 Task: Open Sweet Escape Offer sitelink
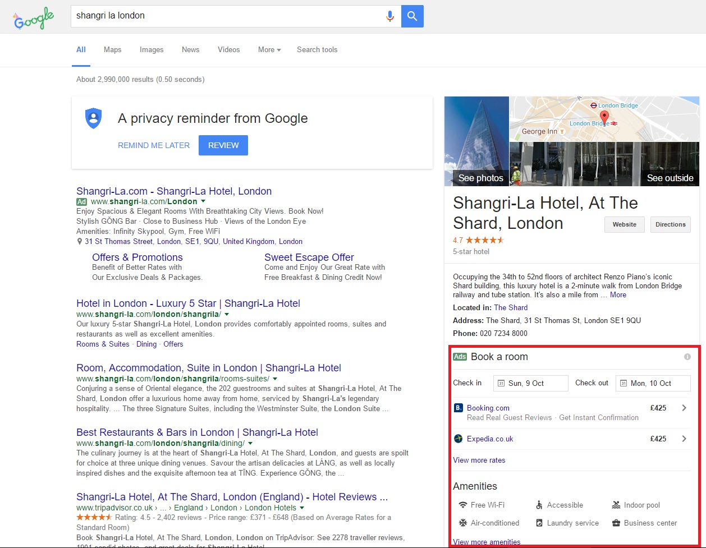(309, 257)
